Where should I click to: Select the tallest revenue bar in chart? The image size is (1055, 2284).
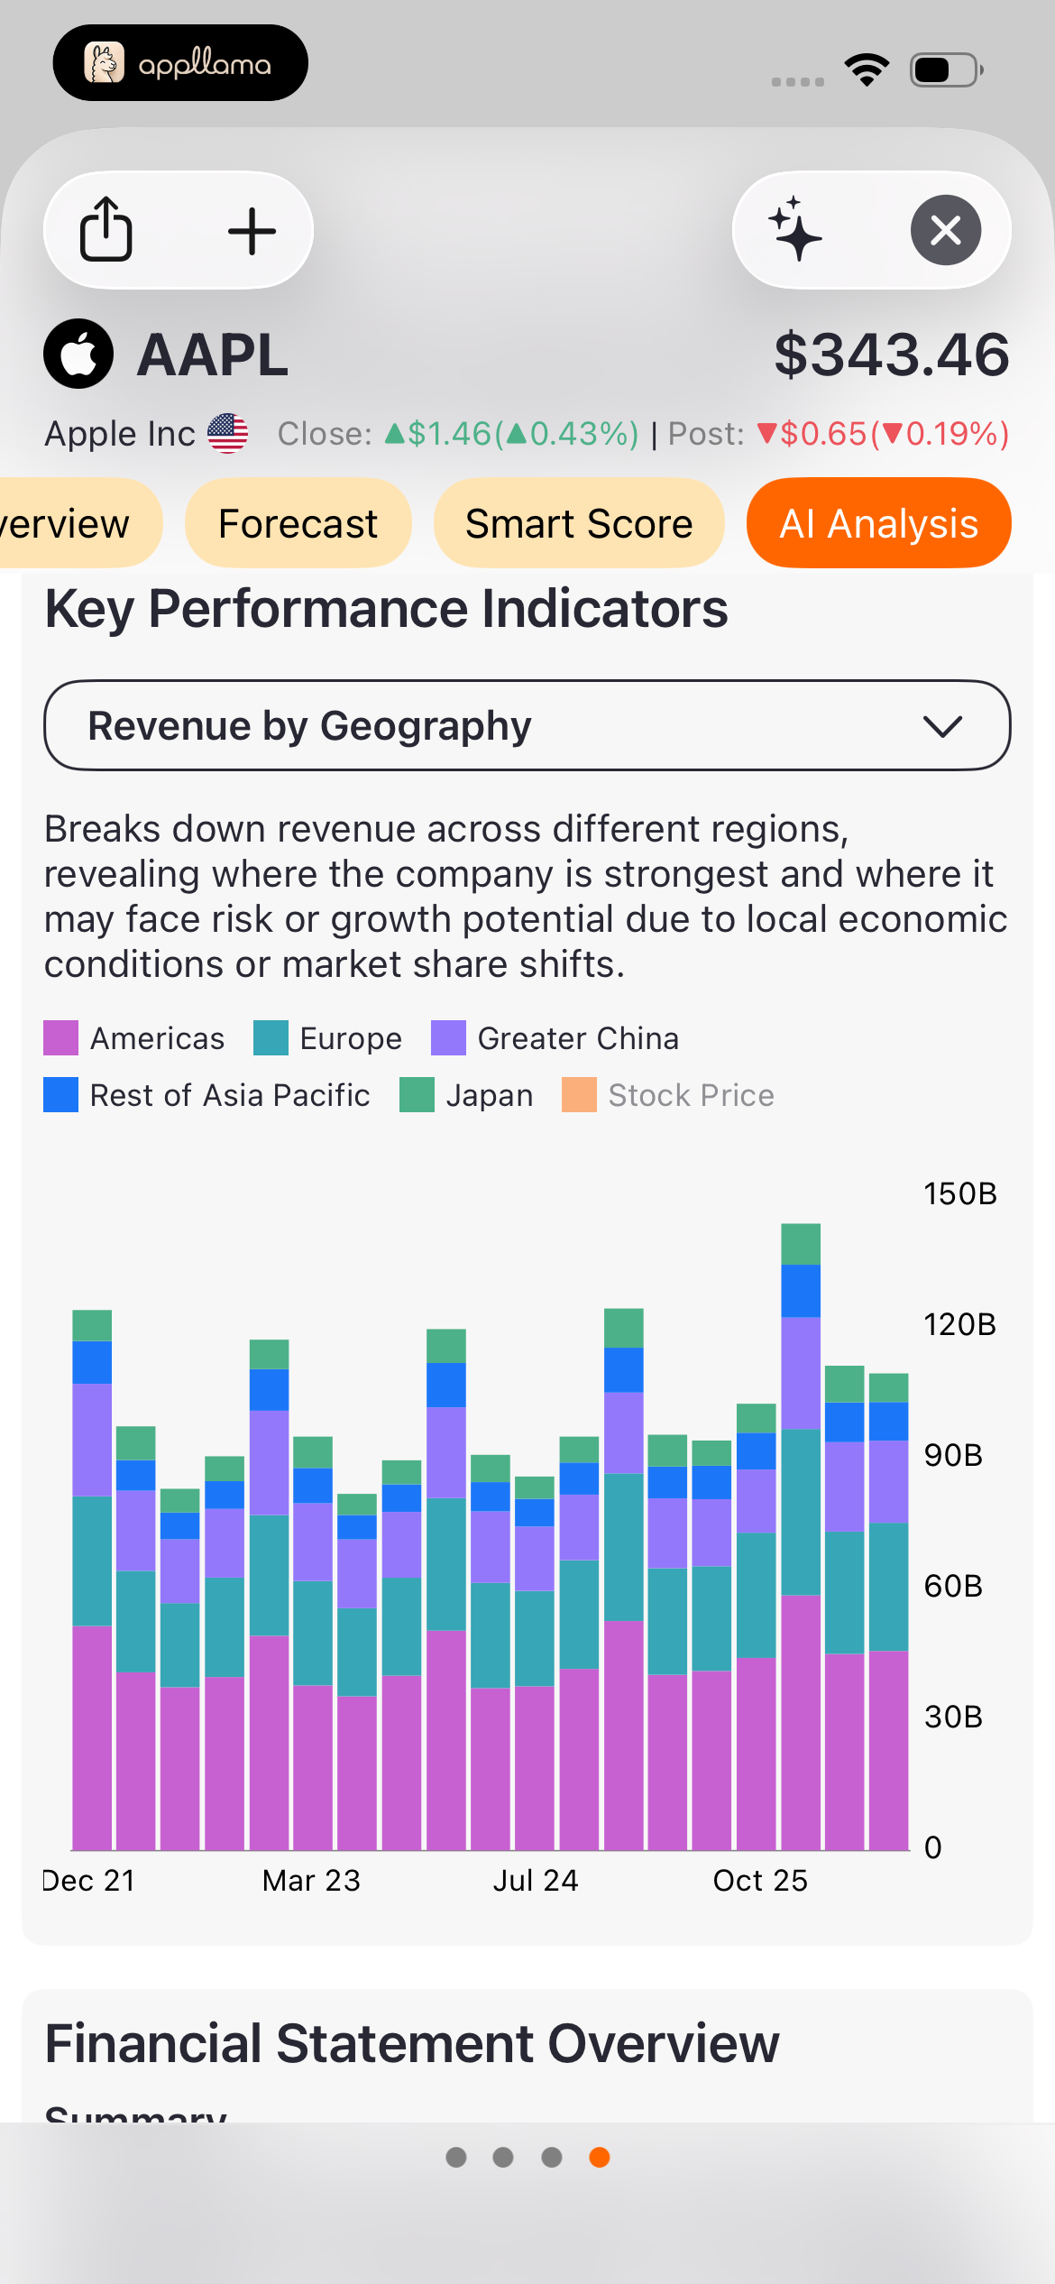pyautogui.click(x=801, y=1536)
